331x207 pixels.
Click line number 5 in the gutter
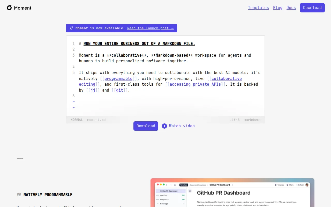(73, 72)
